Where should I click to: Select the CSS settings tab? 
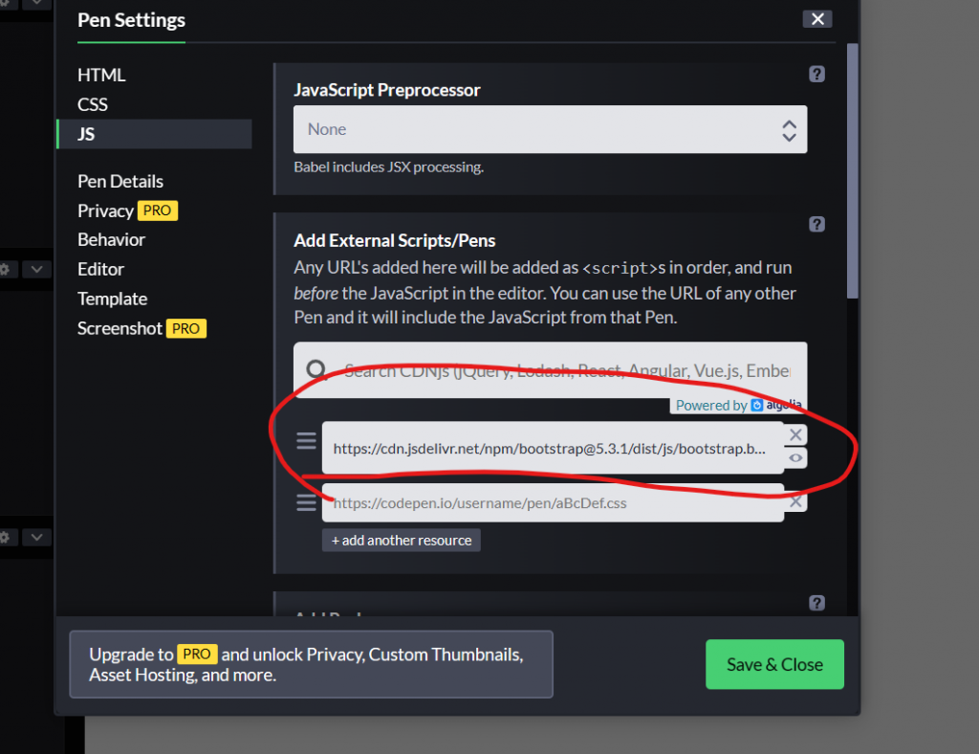[93, 104]
